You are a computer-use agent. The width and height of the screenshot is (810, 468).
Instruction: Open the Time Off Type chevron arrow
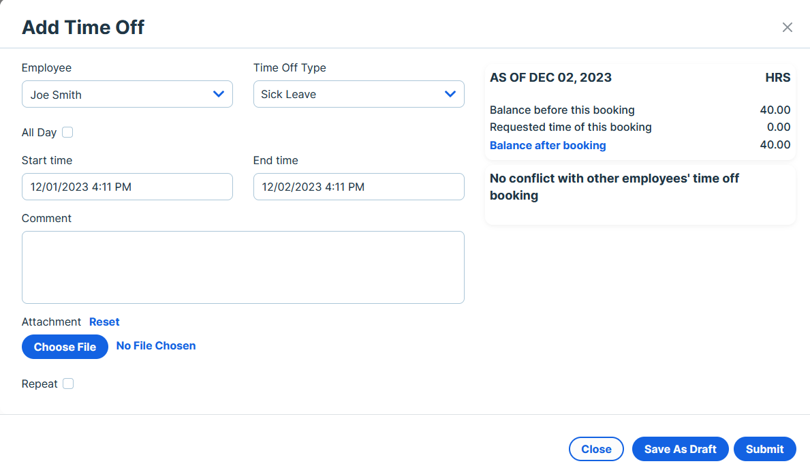click(x=450, y=94)
